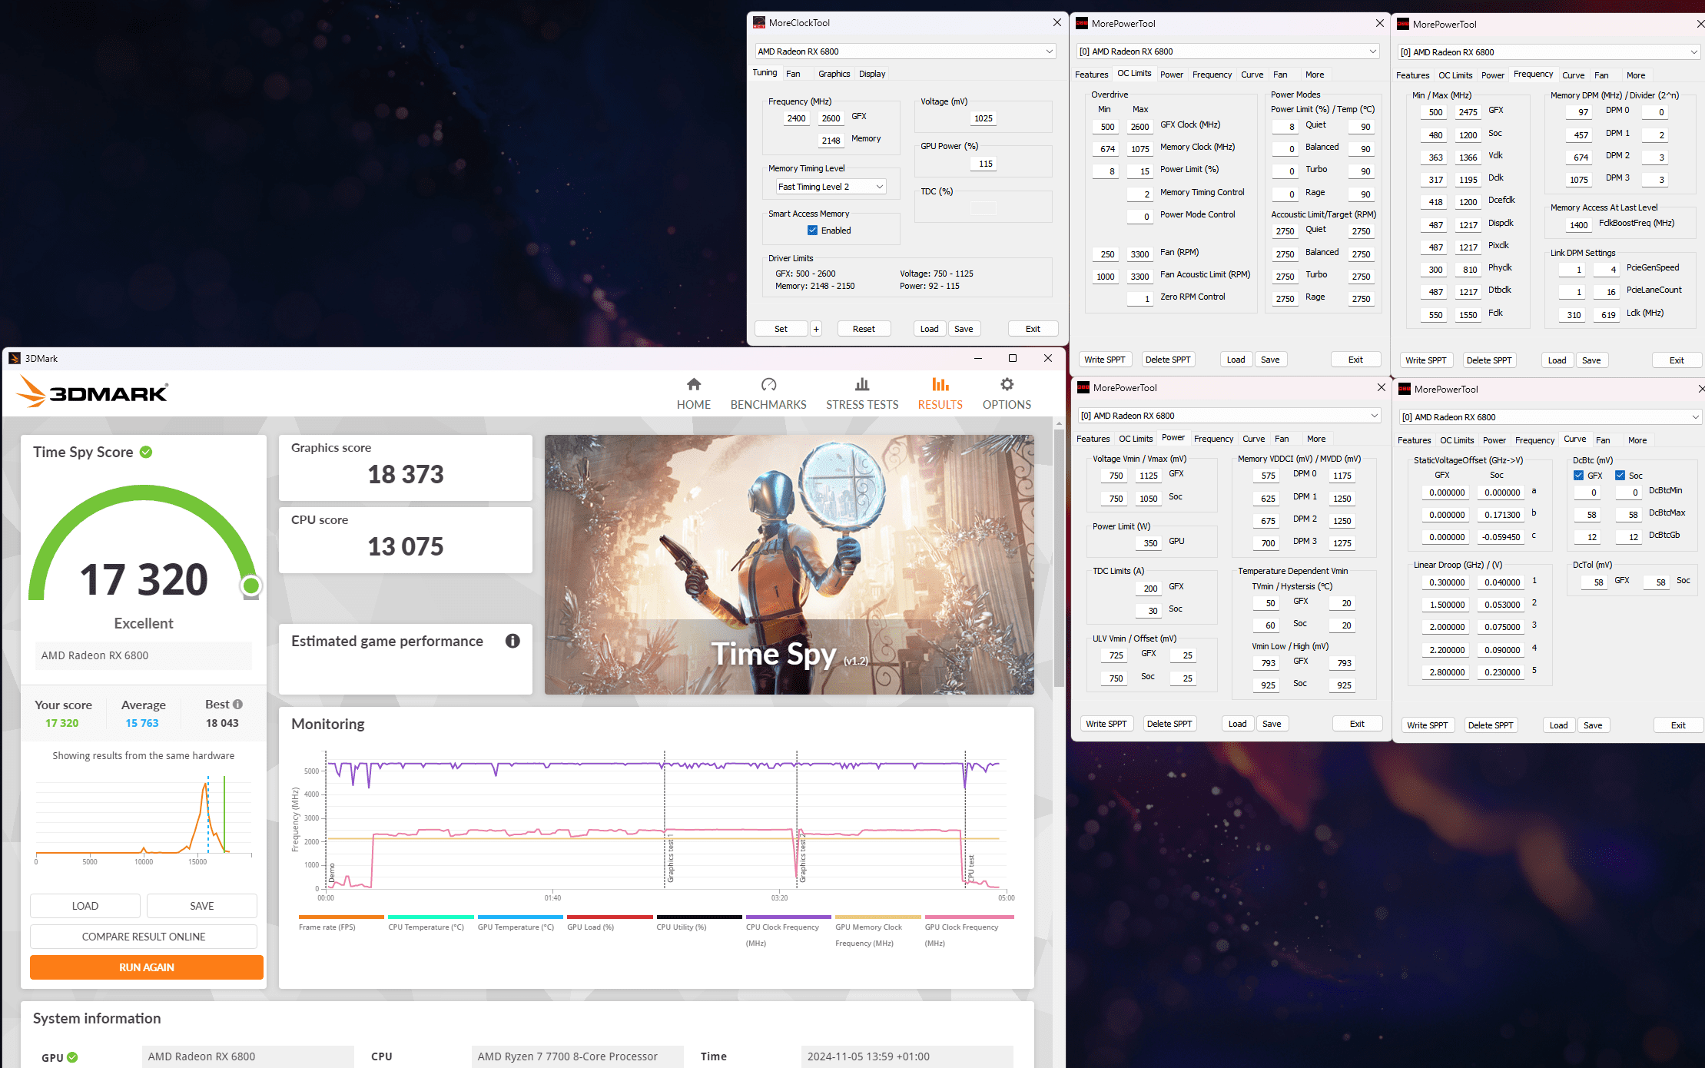1705x1068 pixels.
Task: Toggle Smart Access Memory Enabled checkbox
Action: pyautogui.click(x=812, y=231)
